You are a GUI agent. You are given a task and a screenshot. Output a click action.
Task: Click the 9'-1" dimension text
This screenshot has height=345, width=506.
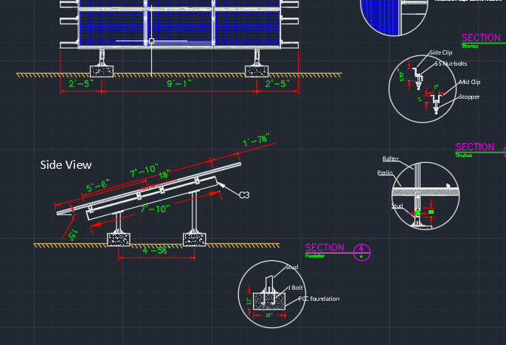coord(179,83)
